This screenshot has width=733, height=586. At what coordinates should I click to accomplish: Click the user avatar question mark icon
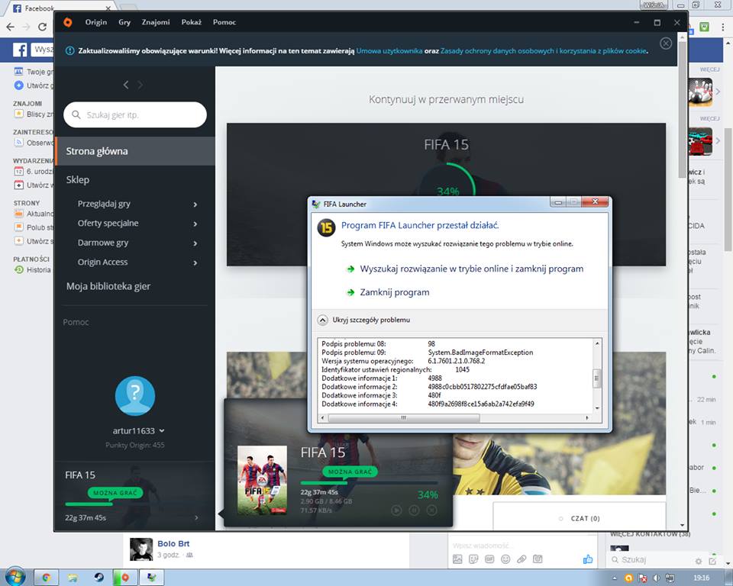[x=135, y=394]
